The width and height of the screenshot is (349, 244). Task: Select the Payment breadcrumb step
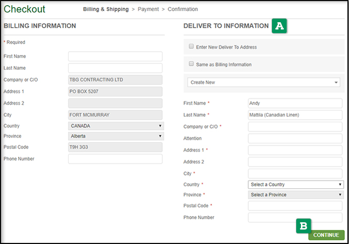pos(148,9)
